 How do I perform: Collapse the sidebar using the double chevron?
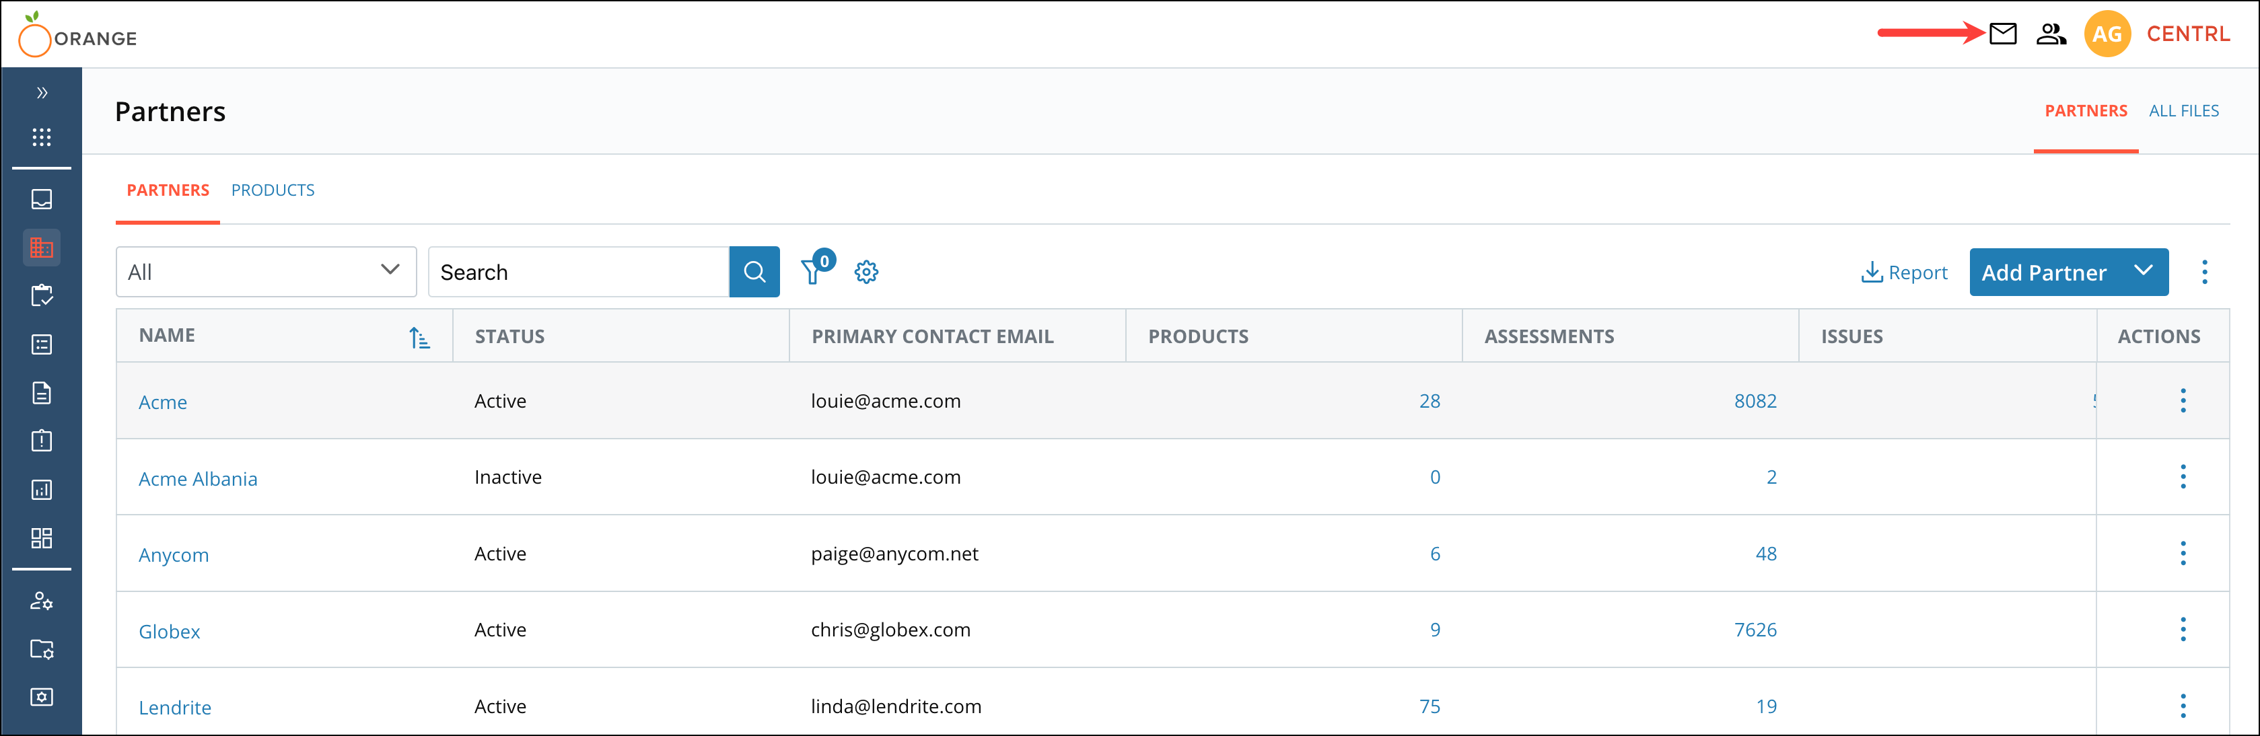click(x=41, y=92)
